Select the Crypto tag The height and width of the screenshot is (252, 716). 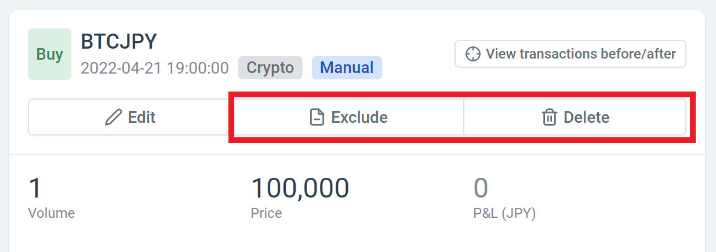pyautogui.click(x=270, y=68)
